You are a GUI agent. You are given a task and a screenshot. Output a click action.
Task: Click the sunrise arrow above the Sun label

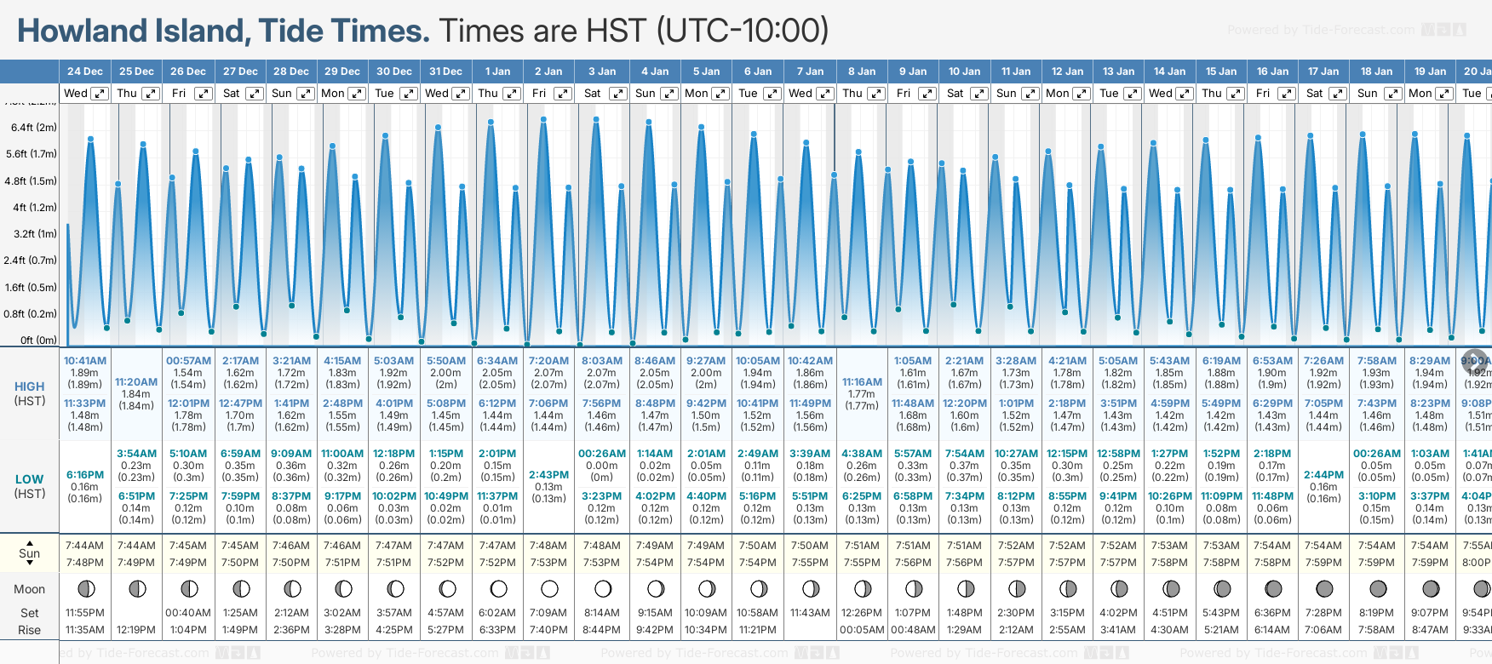[x=30, y=542]
